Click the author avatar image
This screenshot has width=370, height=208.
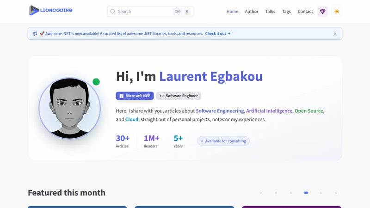pyautogui.click(x=70, y=108)
